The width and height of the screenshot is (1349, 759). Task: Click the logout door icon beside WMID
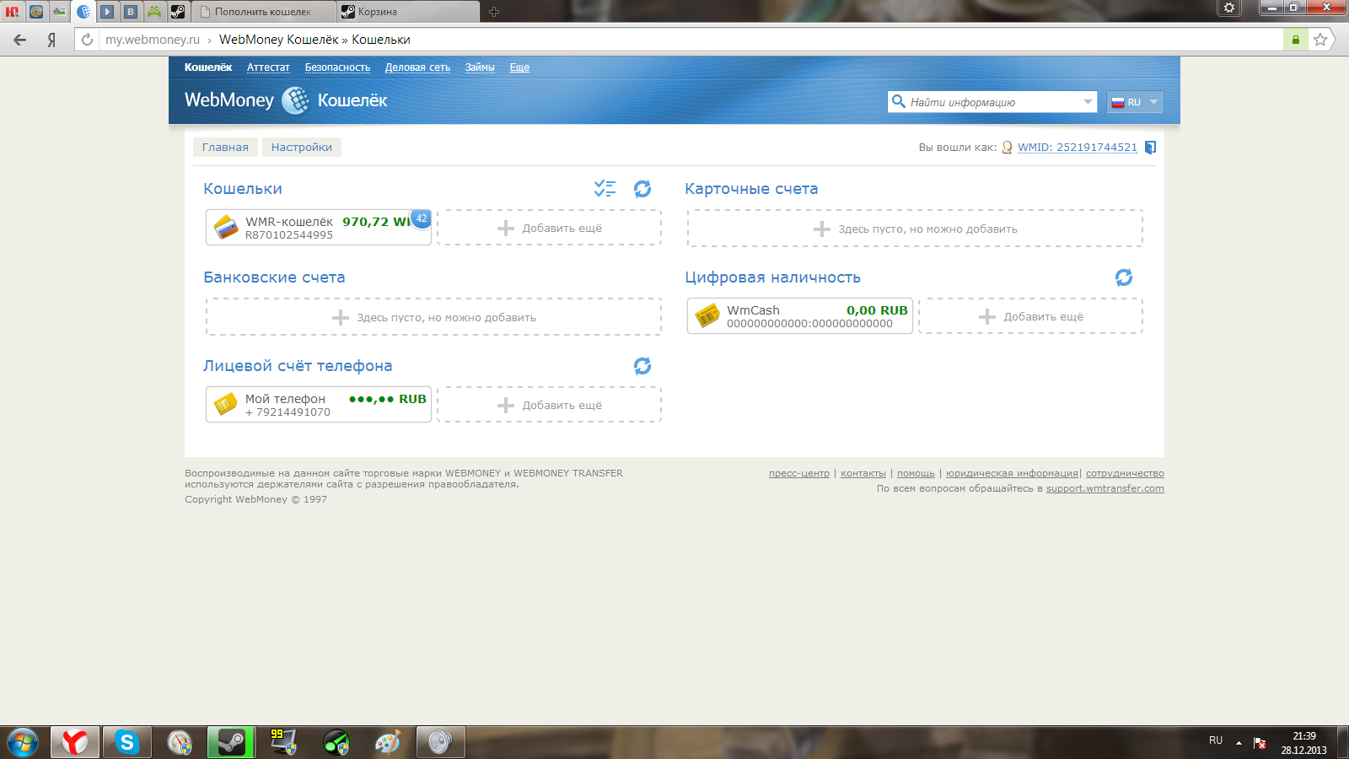point(1150,148)
